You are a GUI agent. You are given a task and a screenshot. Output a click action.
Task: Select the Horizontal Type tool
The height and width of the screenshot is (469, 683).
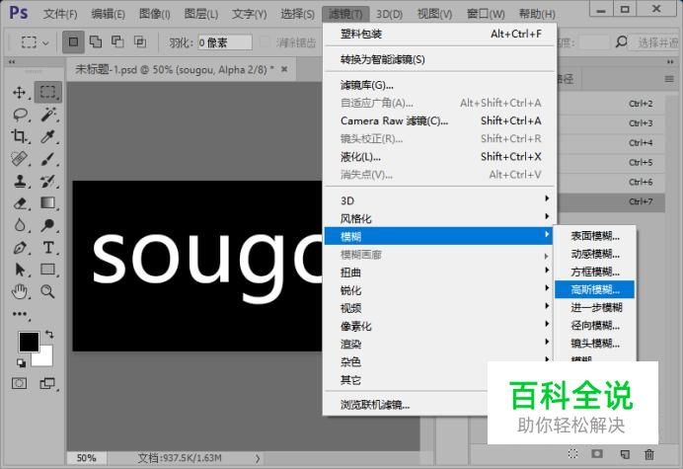(x=48, y=248)
